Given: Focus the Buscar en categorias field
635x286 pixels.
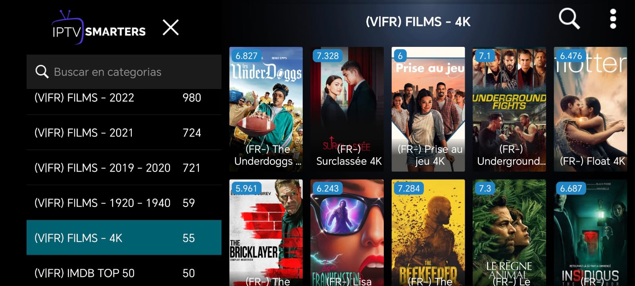Looking at the screenshot, I should coord(124,72).
